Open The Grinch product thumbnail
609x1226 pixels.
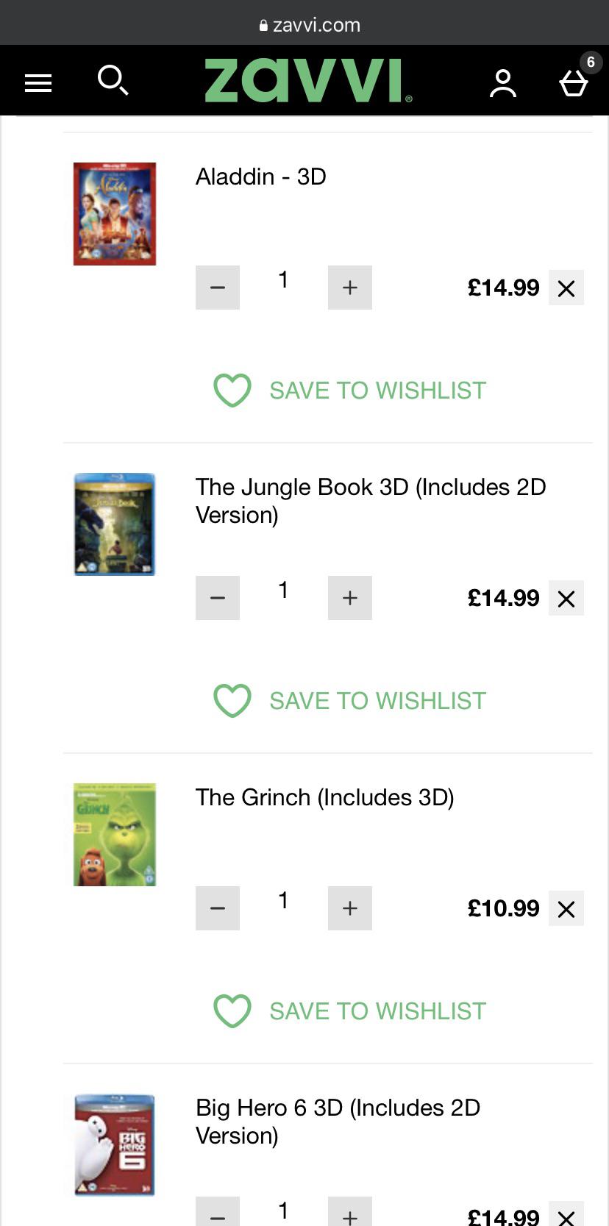[114, 835]
